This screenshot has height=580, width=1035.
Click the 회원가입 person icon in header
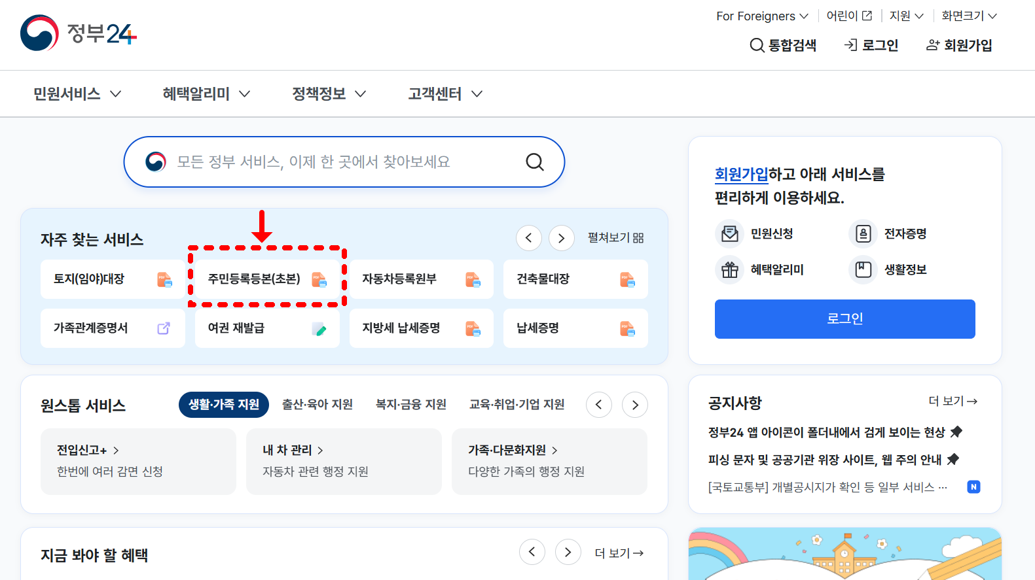(x=933, y=45)
